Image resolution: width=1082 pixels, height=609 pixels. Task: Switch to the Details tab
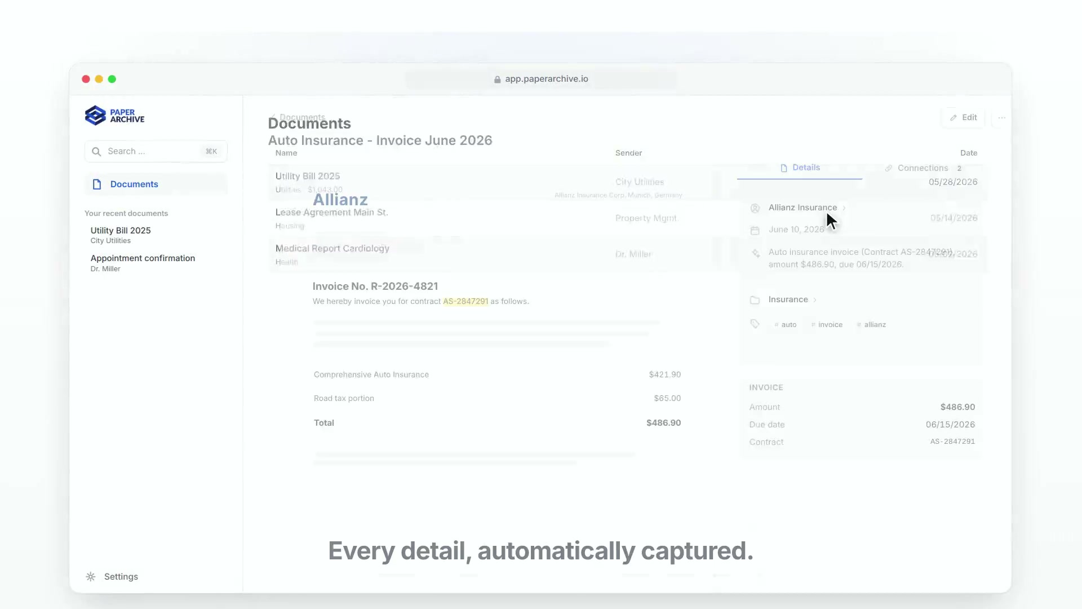click(x=800, y=168)
